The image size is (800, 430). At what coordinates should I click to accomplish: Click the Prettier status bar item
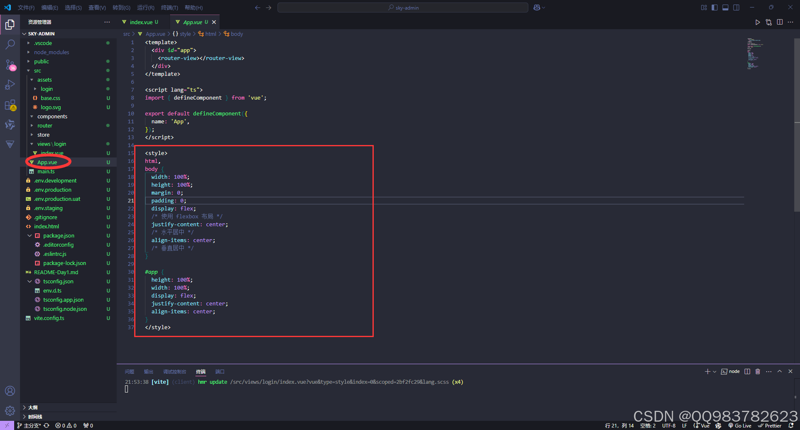[770, 425]
